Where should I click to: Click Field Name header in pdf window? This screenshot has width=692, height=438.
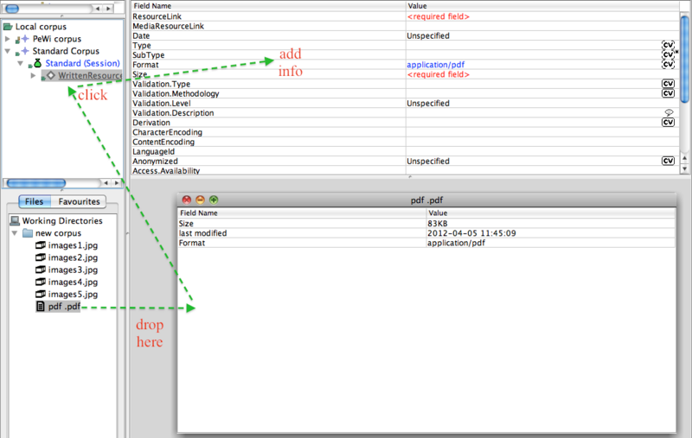(x=302, y=213)
